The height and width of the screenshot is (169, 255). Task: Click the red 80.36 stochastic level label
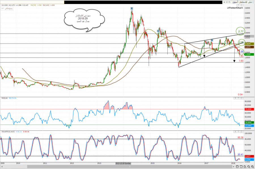point(240,138)
